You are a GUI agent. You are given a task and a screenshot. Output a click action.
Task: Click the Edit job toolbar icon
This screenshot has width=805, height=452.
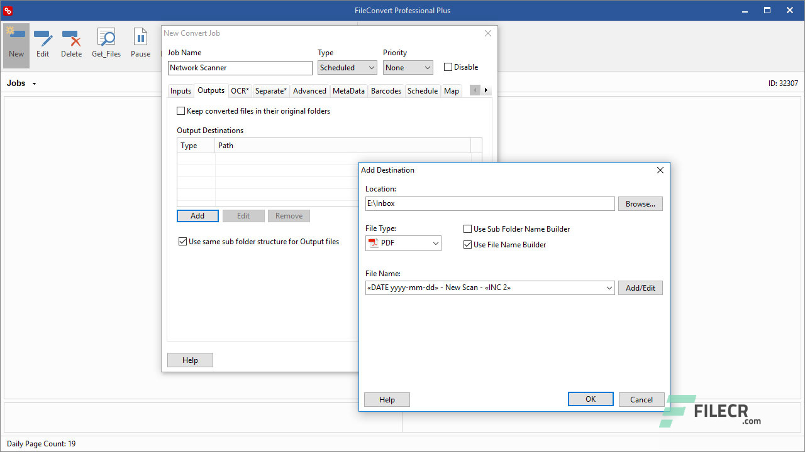point(43,43)
